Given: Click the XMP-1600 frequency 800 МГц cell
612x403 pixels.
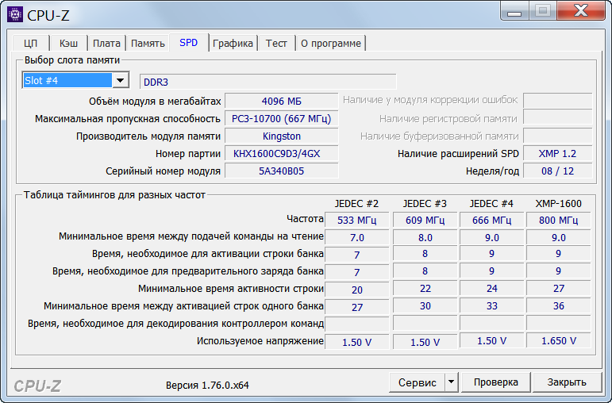Looking at the screenshot, I should [558, 220].
